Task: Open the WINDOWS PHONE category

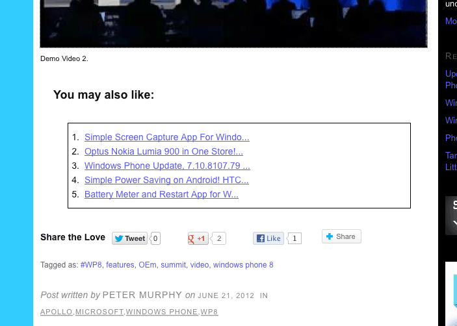Action: [162, 312]
